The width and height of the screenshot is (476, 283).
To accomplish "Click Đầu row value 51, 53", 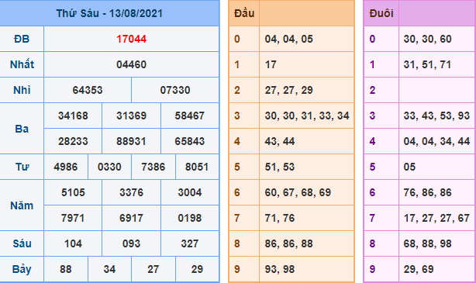I will pos(280,167).
